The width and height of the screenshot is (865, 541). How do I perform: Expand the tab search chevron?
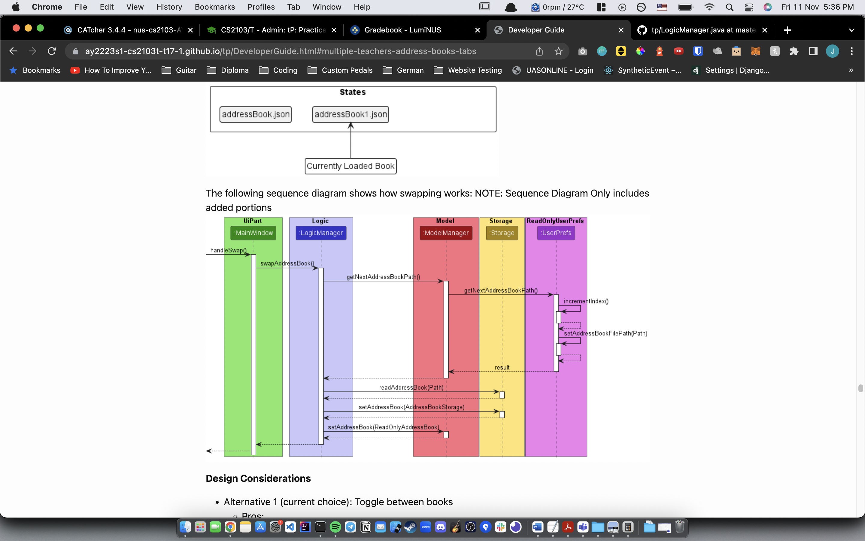click(851, 30)
